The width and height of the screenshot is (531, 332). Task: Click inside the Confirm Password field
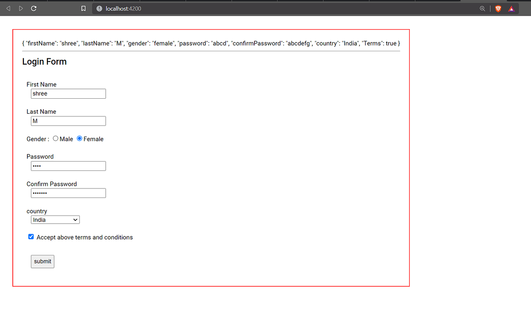(x=68, y=193)
